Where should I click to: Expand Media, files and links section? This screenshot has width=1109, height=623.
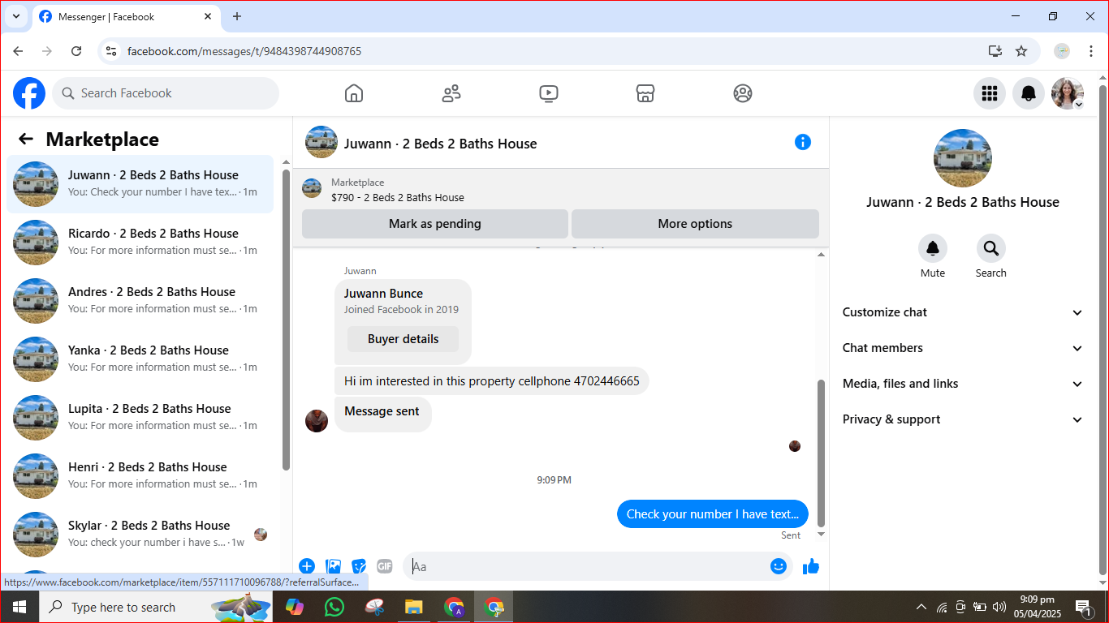tap(963, 384)
